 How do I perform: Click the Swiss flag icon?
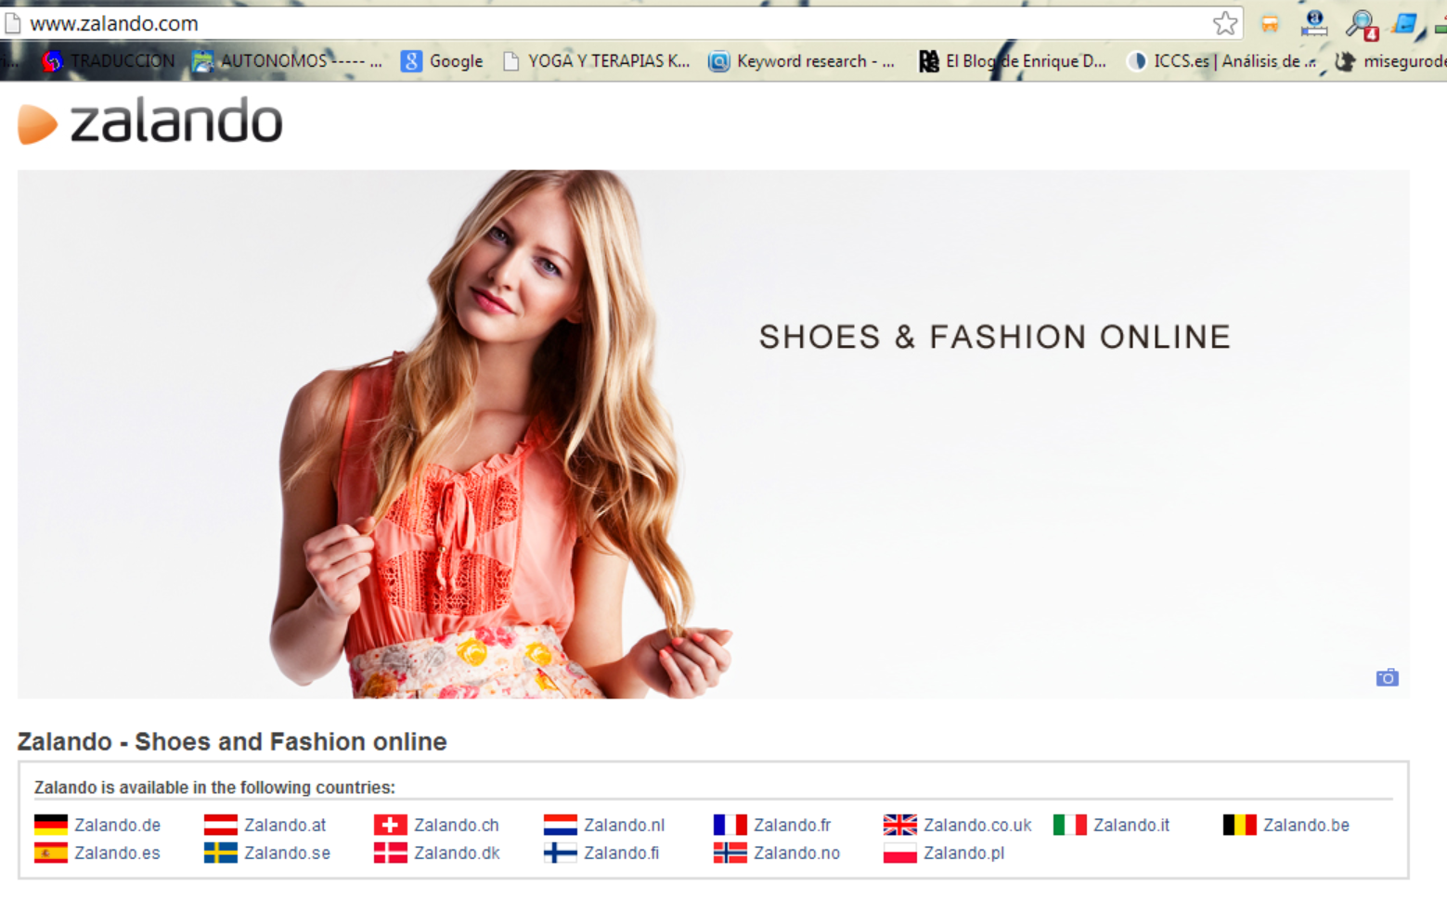tap(391, 825)
